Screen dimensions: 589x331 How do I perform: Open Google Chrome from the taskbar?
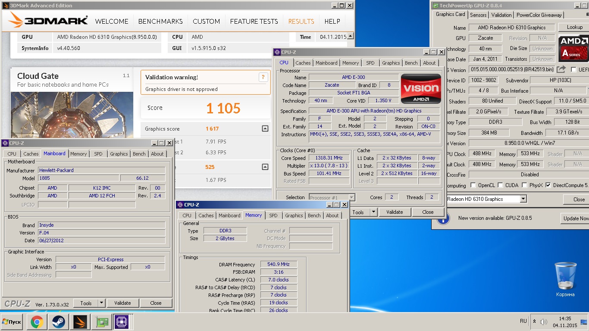(37, 322)
